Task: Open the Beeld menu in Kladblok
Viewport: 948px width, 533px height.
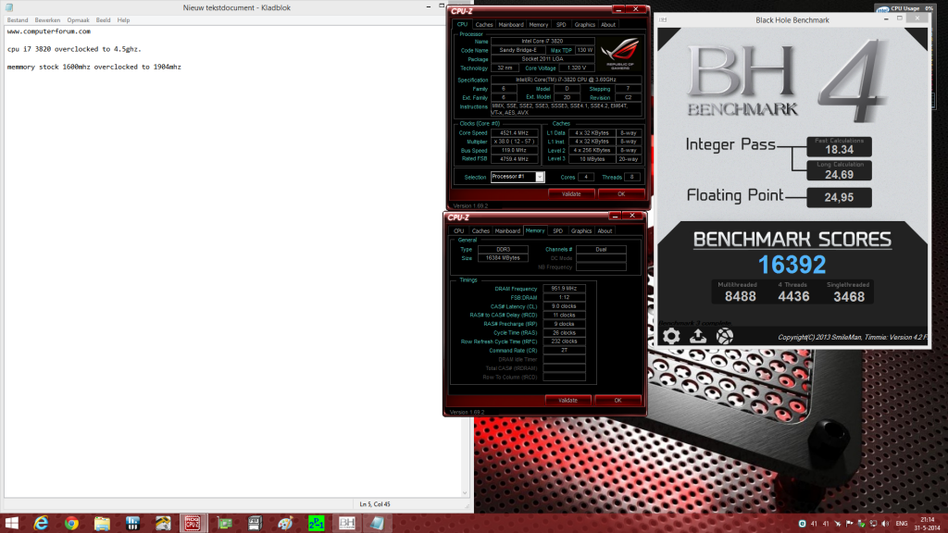Action: point(103,20)
